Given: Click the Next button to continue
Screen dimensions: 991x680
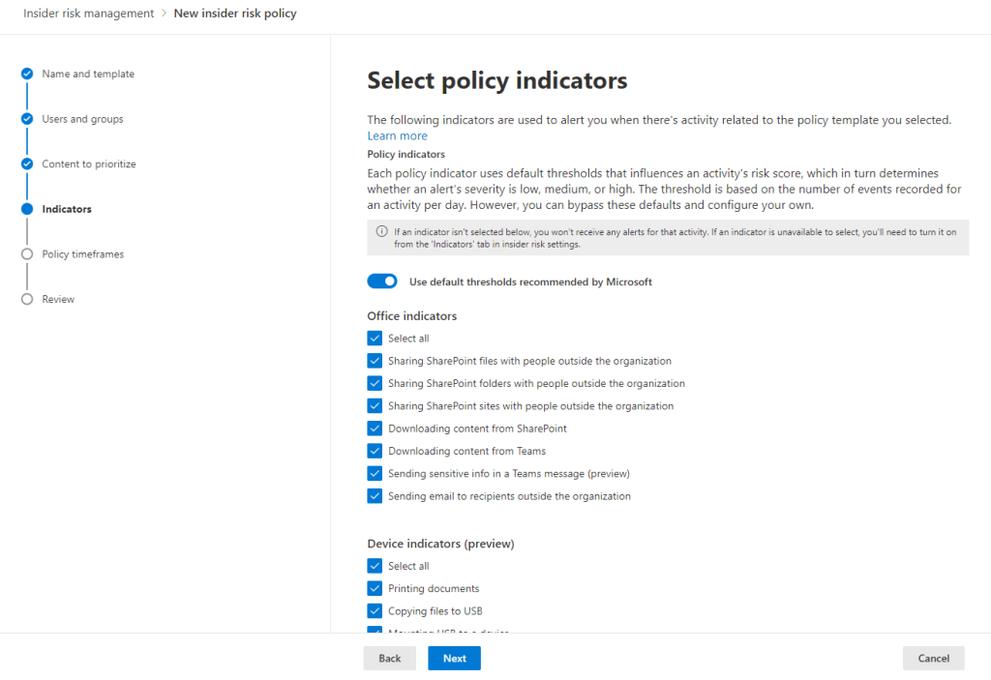Looking at the screenshot, I should 454,658.
